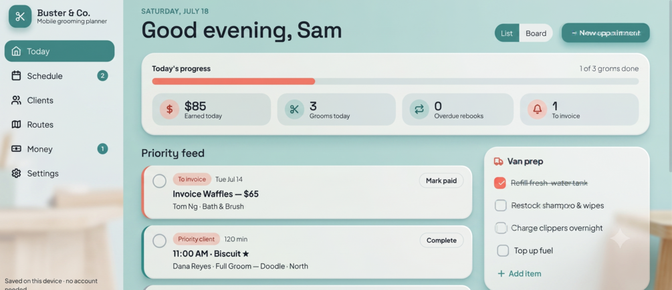
Task: Mark the Waffles invoice as paid
Action: [441, 181]
